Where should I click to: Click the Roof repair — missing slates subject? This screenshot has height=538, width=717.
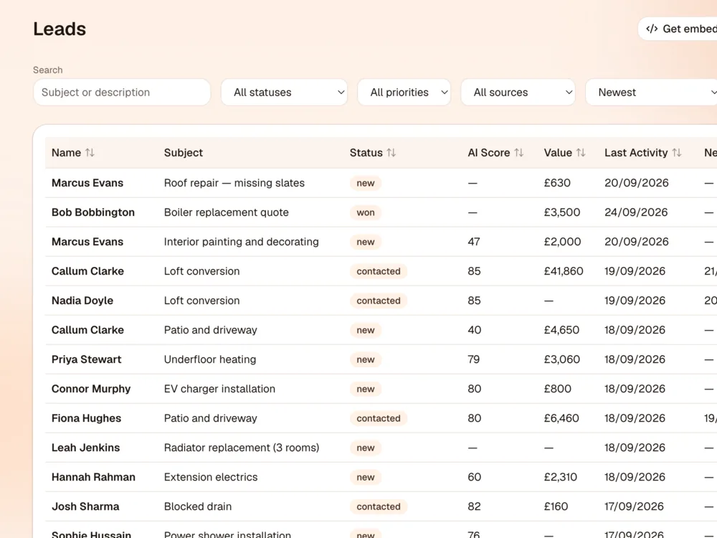pos(234,183)
